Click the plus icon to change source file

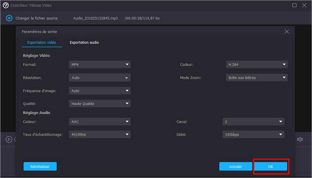pyautogui.click(x=9, y=18)
